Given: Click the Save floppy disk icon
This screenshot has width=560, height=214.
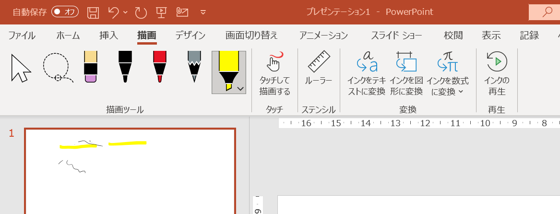Looking at the screenshot, I should [x=93, y=12].
